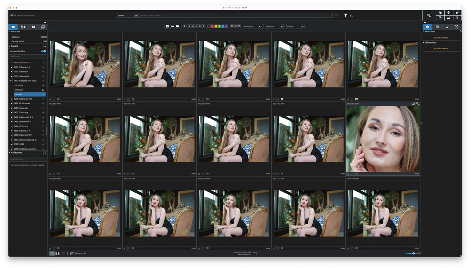This screenshot has width=470, height=268.
Task: Click the RAW file type filter icon
Action: (172, 26)
